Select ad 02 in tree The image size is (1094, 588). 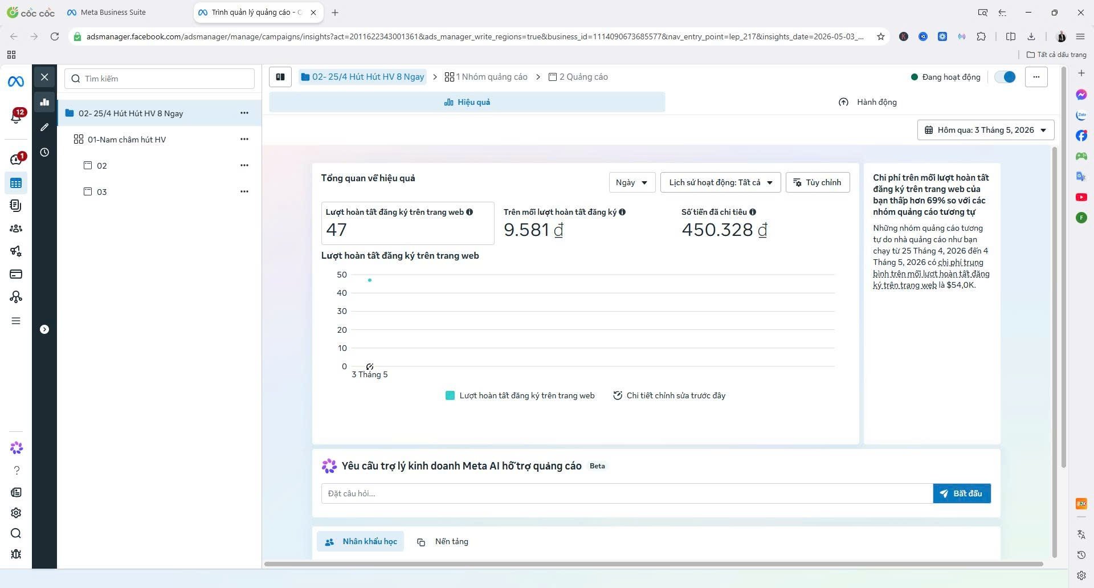(102, 166)
